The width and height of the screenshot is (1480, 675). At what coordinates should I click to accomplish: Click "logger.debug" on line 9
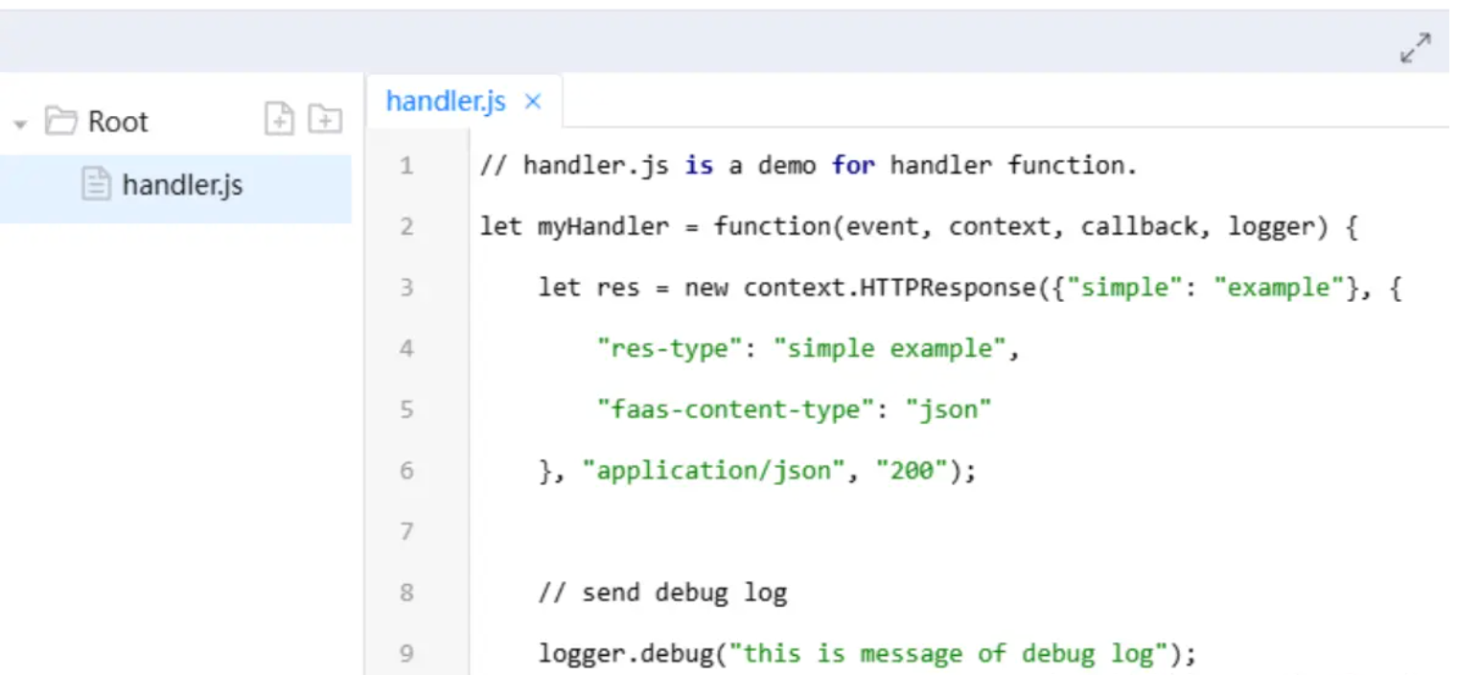(626, 654)
